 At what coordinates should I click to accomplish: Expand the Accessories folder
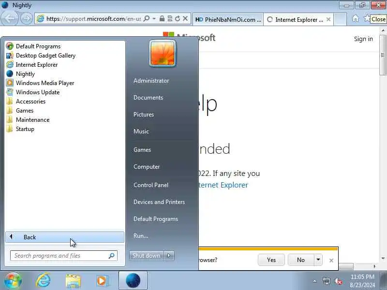[x=26, y=101]
